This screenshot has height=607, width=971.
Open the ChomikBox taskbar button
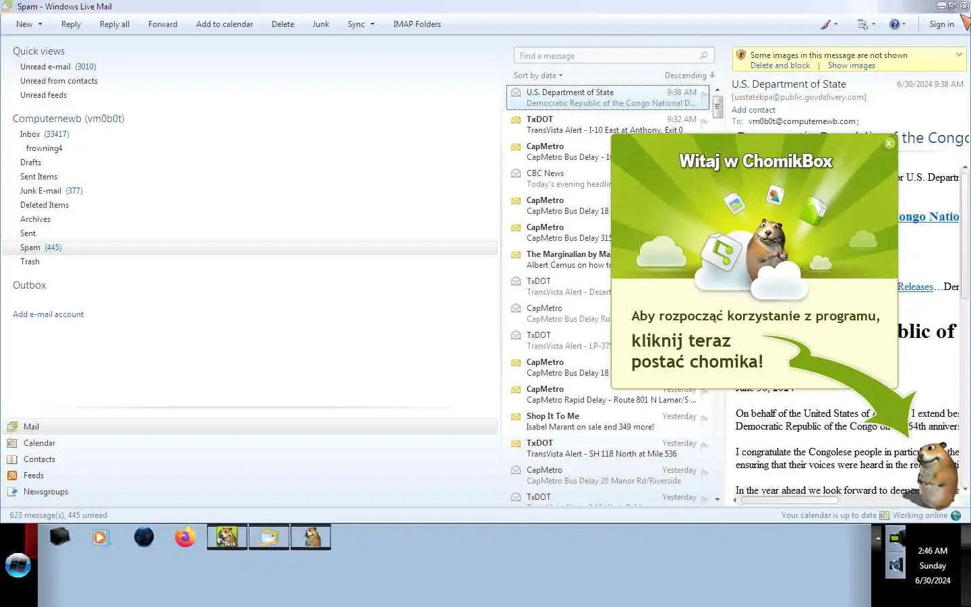227,537
